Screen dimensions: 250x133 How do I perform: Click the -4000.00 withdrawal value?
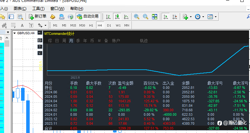pos(170,114)
